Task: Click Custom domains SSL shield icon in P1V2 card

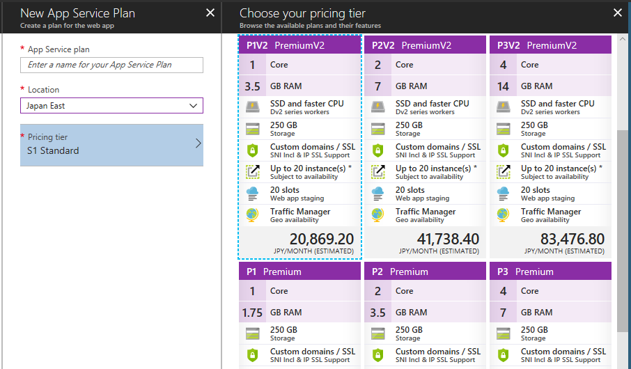Action: pyautogui.click(x=252, y=150)
